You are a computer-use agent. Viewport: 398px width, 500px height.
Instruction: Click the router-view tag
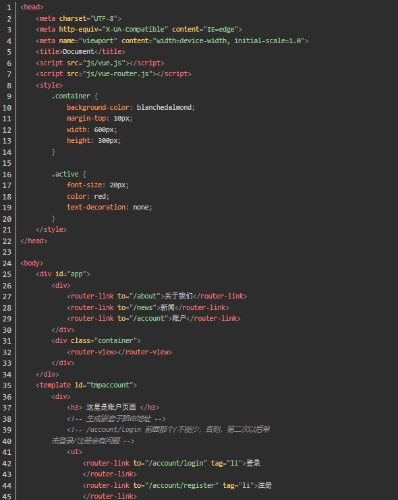119,352
